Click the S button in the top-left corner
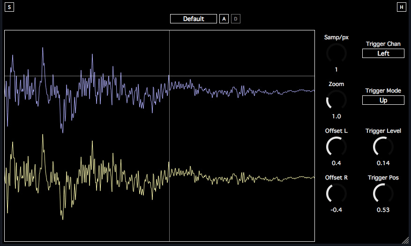411x246 pixels. (9, 7)
